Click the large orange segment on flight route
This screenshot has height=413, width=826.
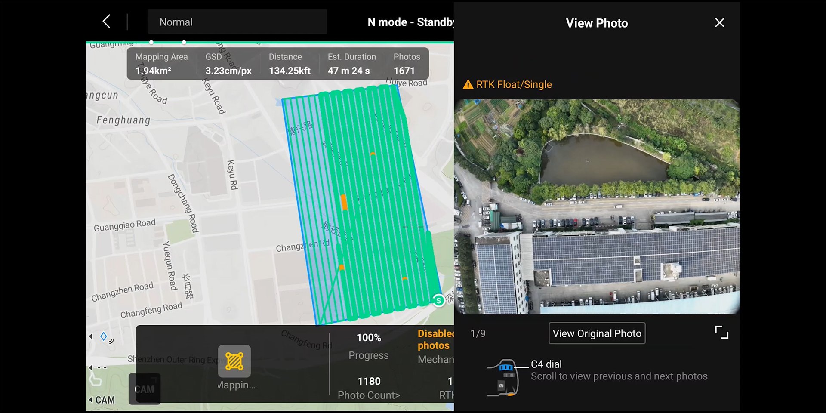[x=344, y=202]
